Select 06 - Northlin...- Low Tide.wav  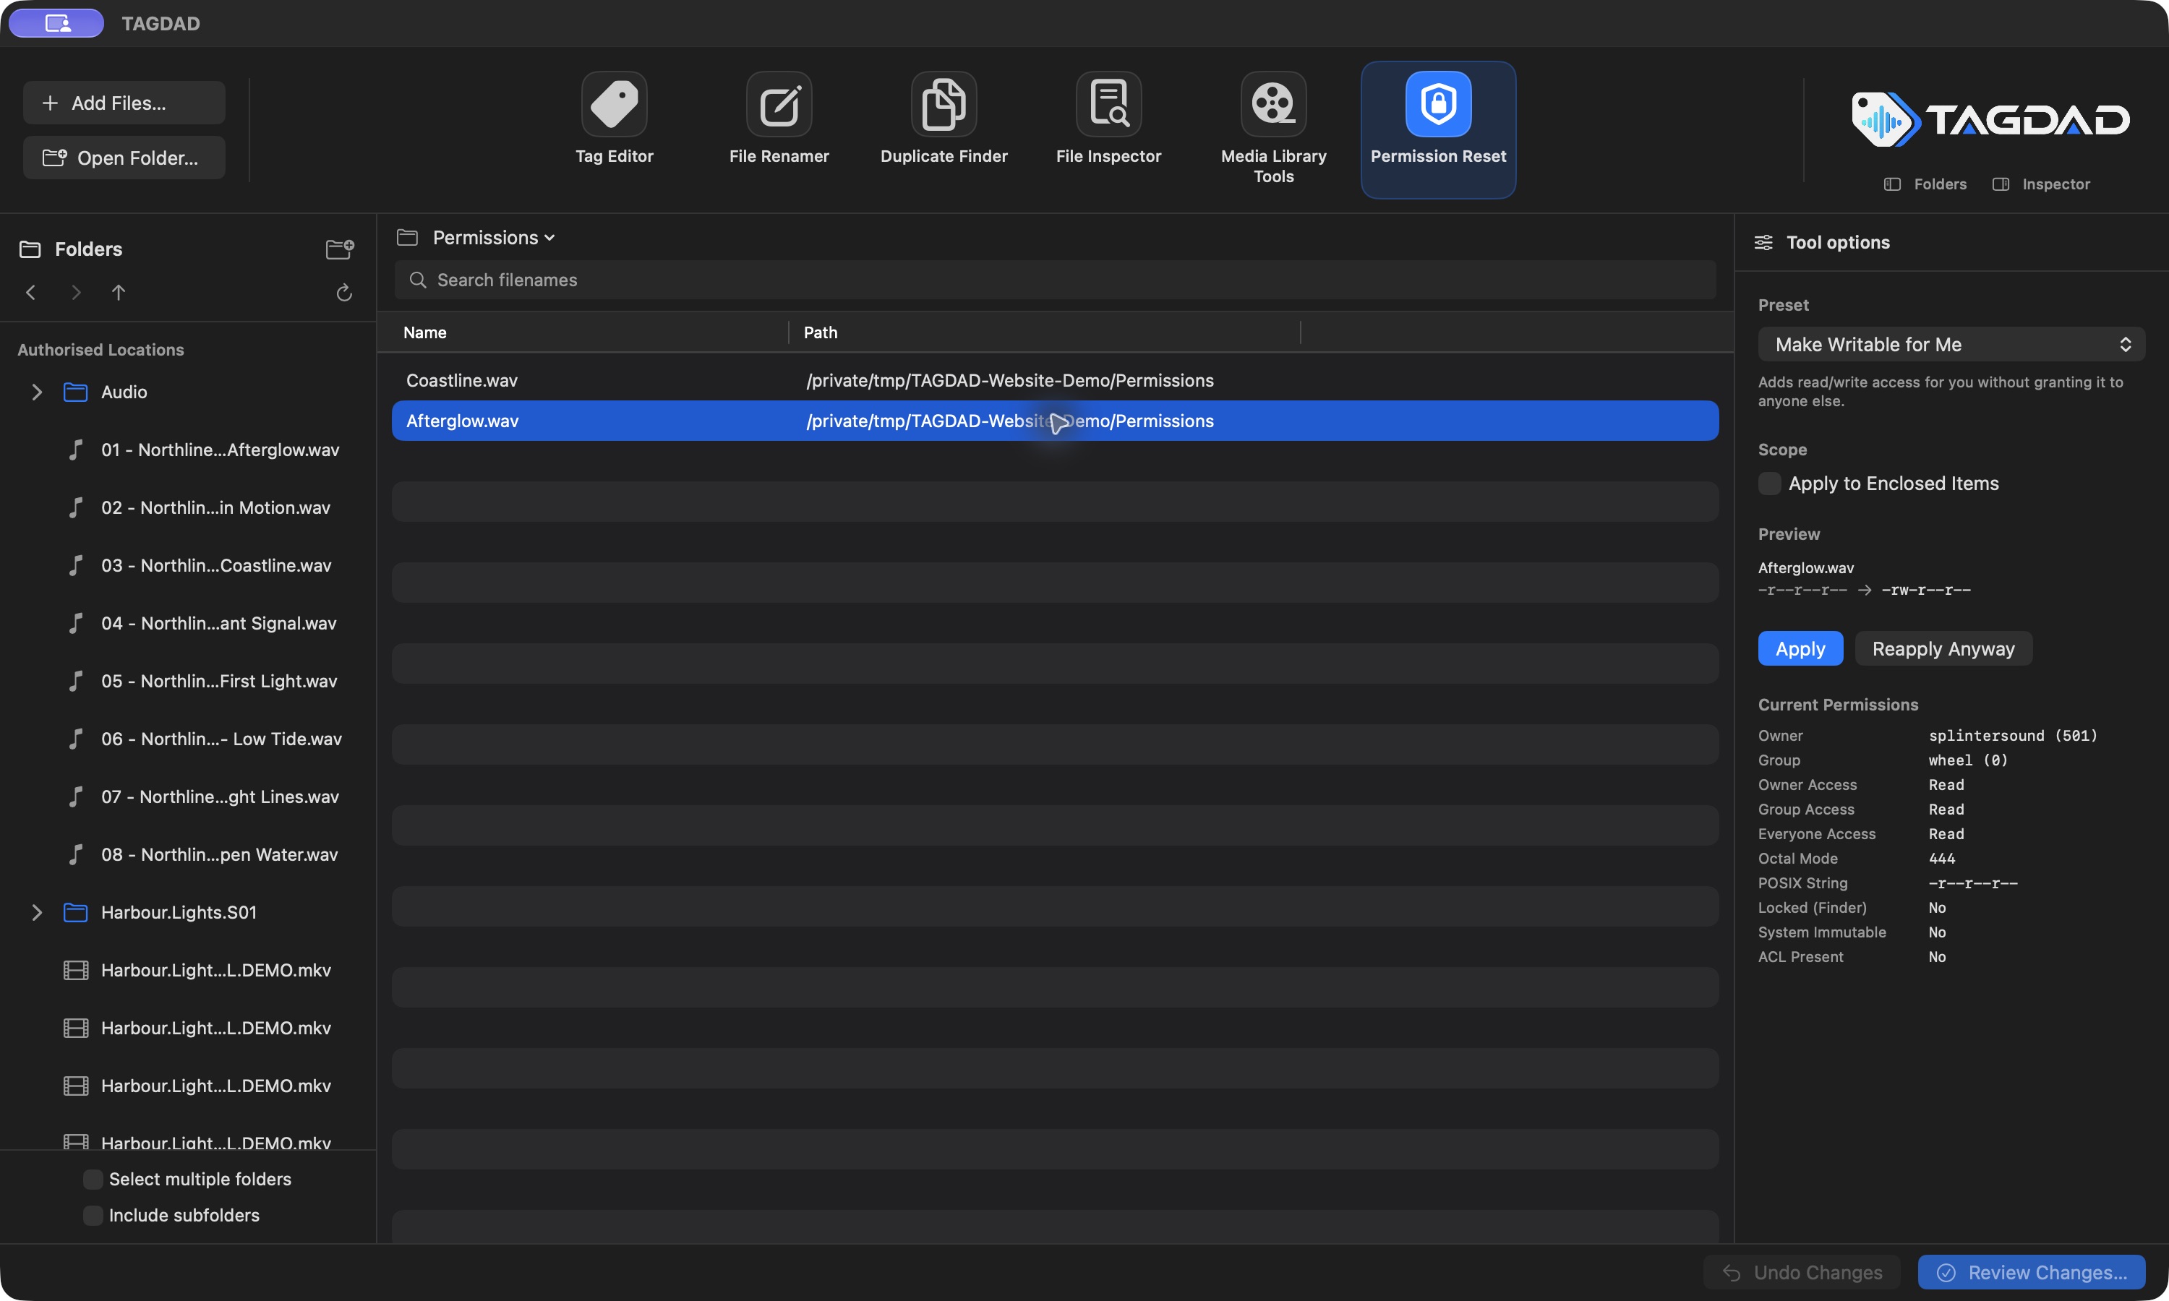pos(202,739)
